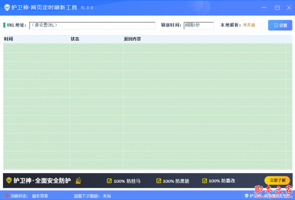Open settings with the 设置 button
This screenshot has height=200, width=295.
[x=280, y=25]
